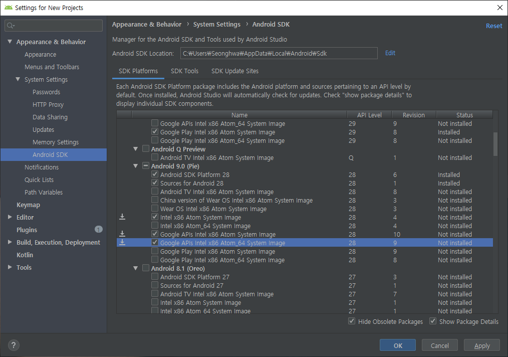Toggle the Android 9.0 (Pie) group checkbox
Viewport: 508px width, 357px height.
(x=146, y=165)
